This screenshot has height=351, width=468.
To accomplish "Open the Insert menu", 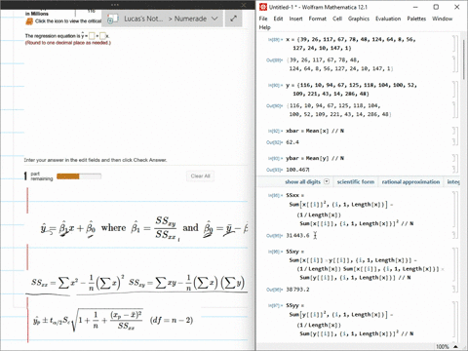I will 295,19.
